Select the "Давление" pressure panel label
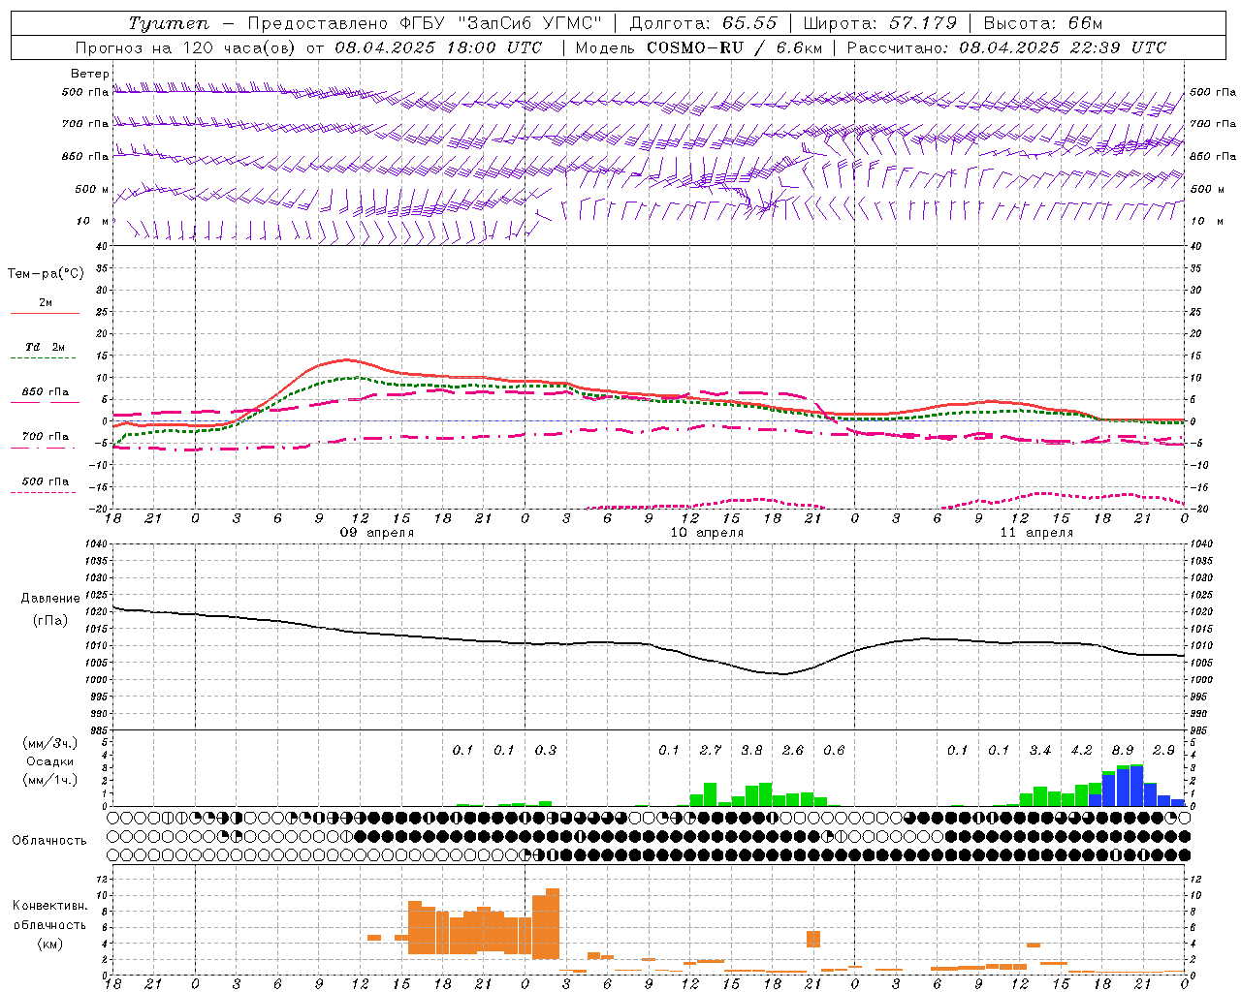1241x992 pixels. pos(50,599)
